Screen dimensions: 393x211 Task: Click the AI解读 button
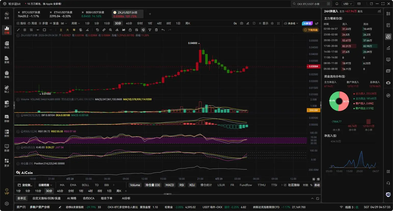(x=307, y=23)
